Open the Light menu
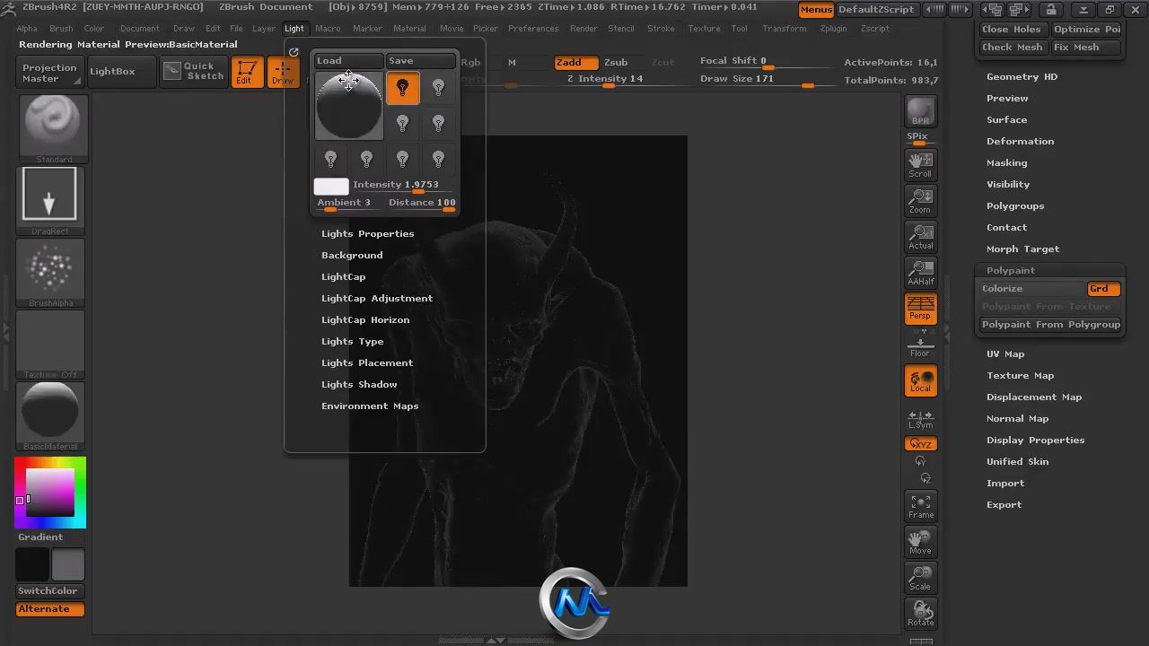The width and height of the screenshot is (1149, 646). coord(294,29)
